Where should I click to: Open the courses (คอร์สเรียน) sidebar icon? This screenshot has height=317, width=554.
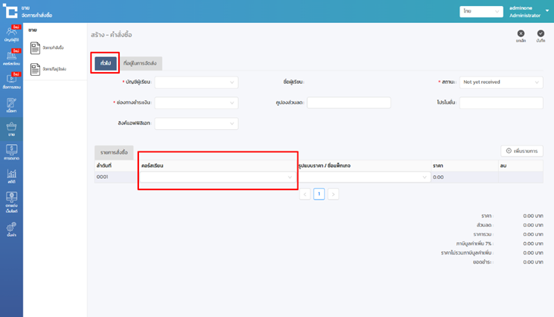pyautogui.click(x=11, y=57)
